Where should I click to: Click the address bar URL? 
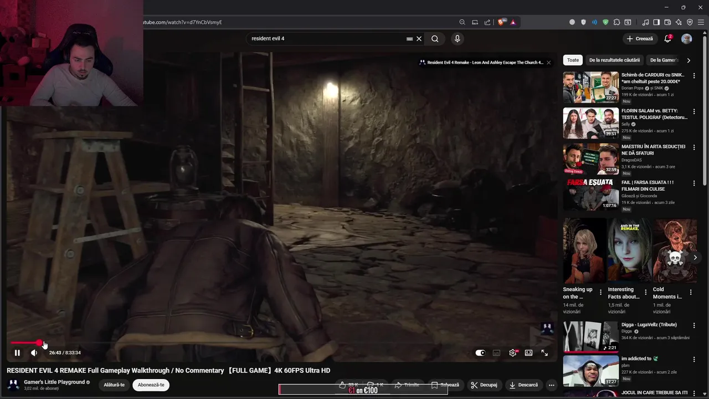pyautogui.click(x=183, y=22)
